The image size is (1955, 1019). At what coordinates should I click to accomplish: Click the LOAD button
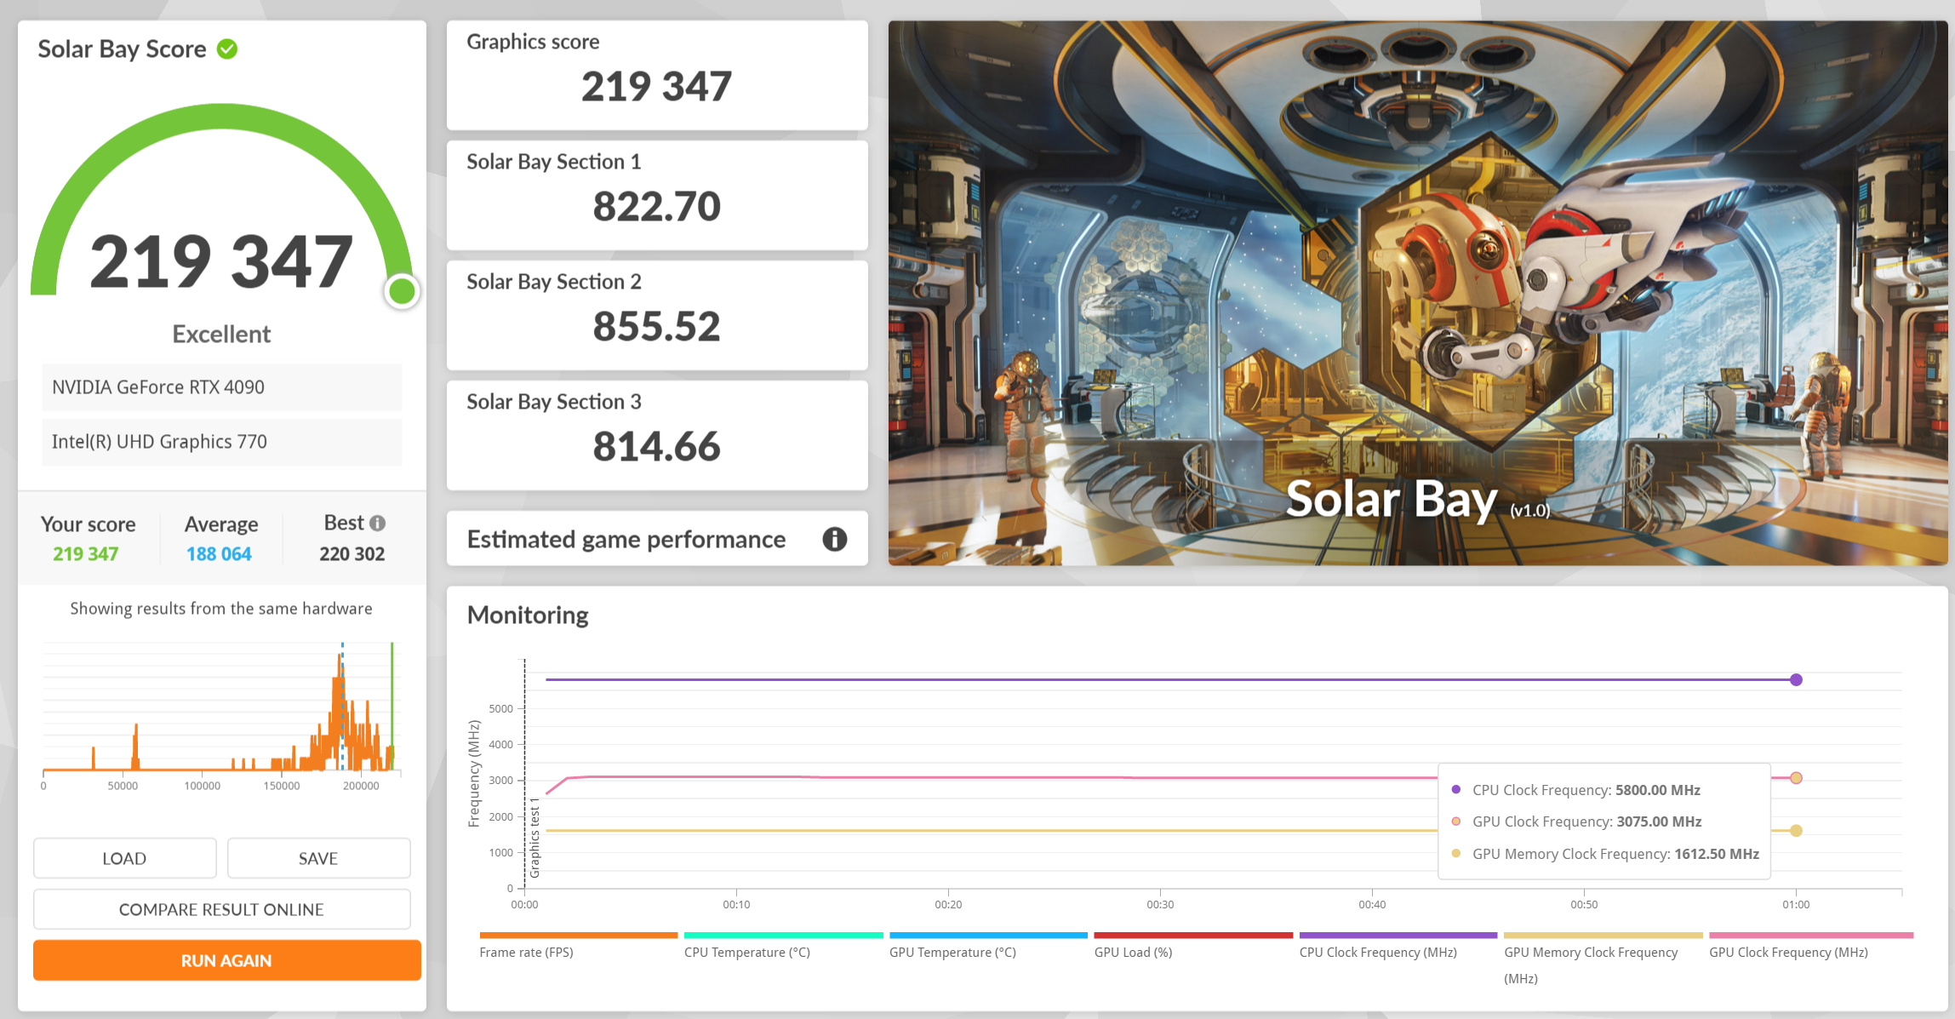(124, 858)
